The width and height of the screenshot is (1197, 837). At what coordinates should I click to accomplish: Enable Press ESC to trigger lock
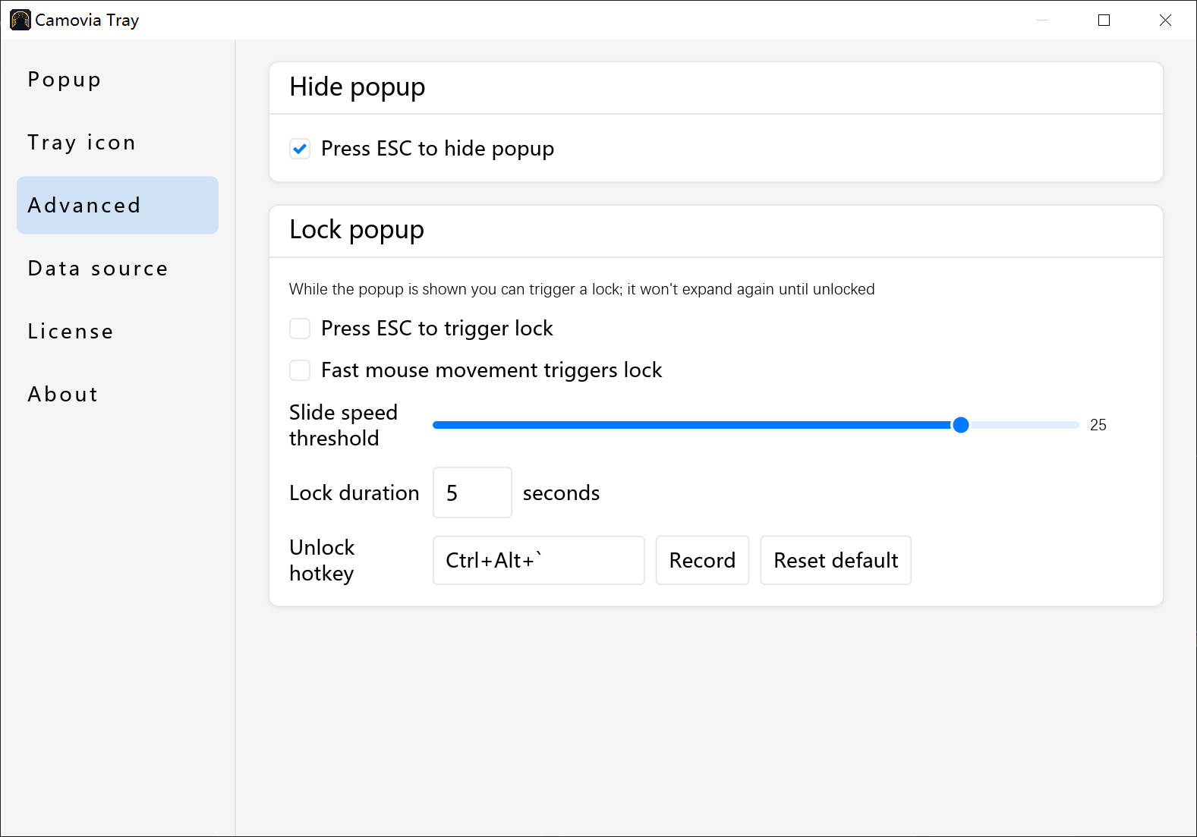point(300,329)
